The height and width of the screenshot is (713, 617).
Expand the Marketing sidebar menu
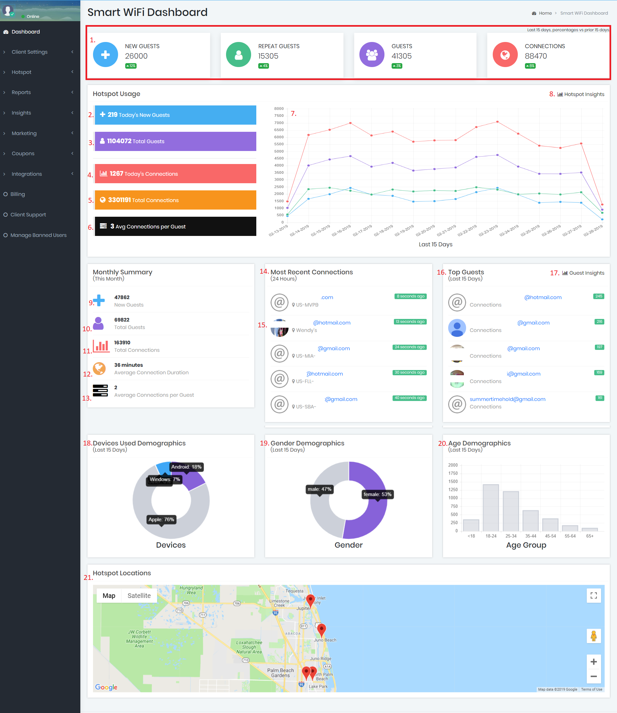[x=40, y=133]
